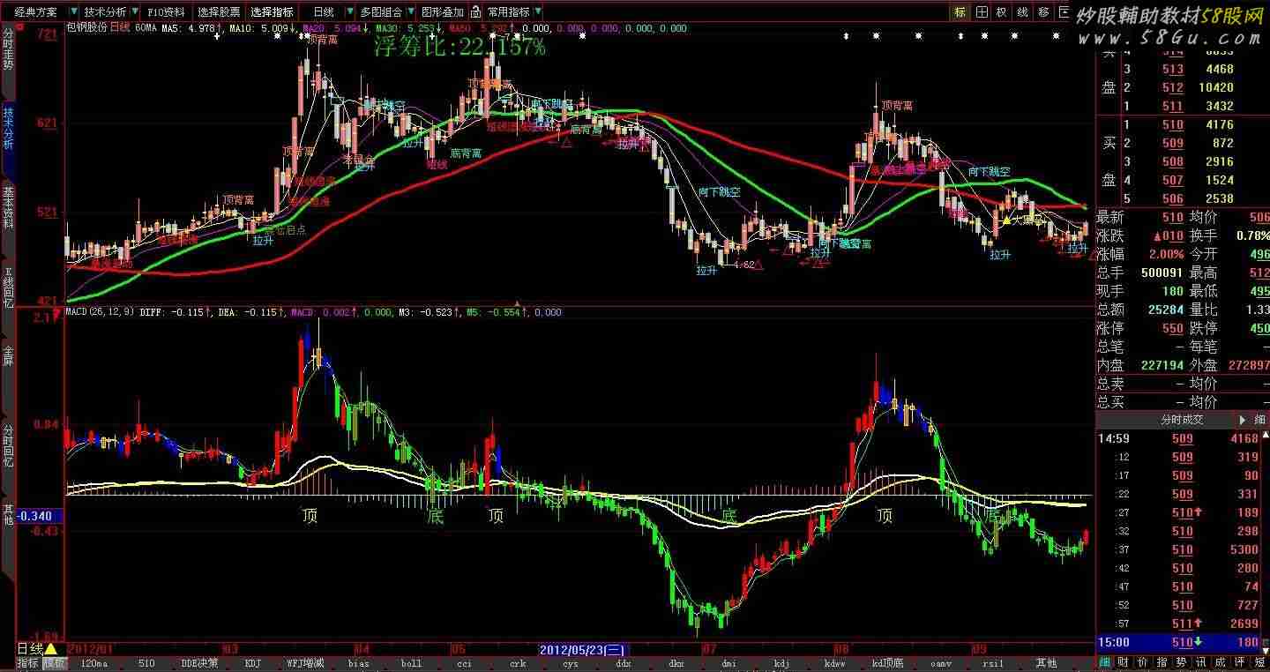Click the 财 finance icon at bottom right

(1124, 662)
